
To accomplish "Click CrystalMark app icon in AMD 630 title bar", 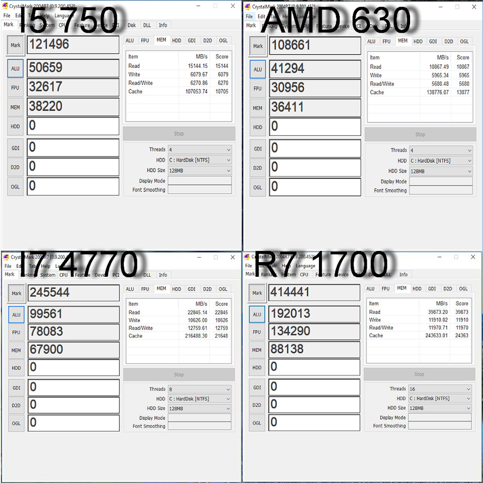I will pos(248,7).
